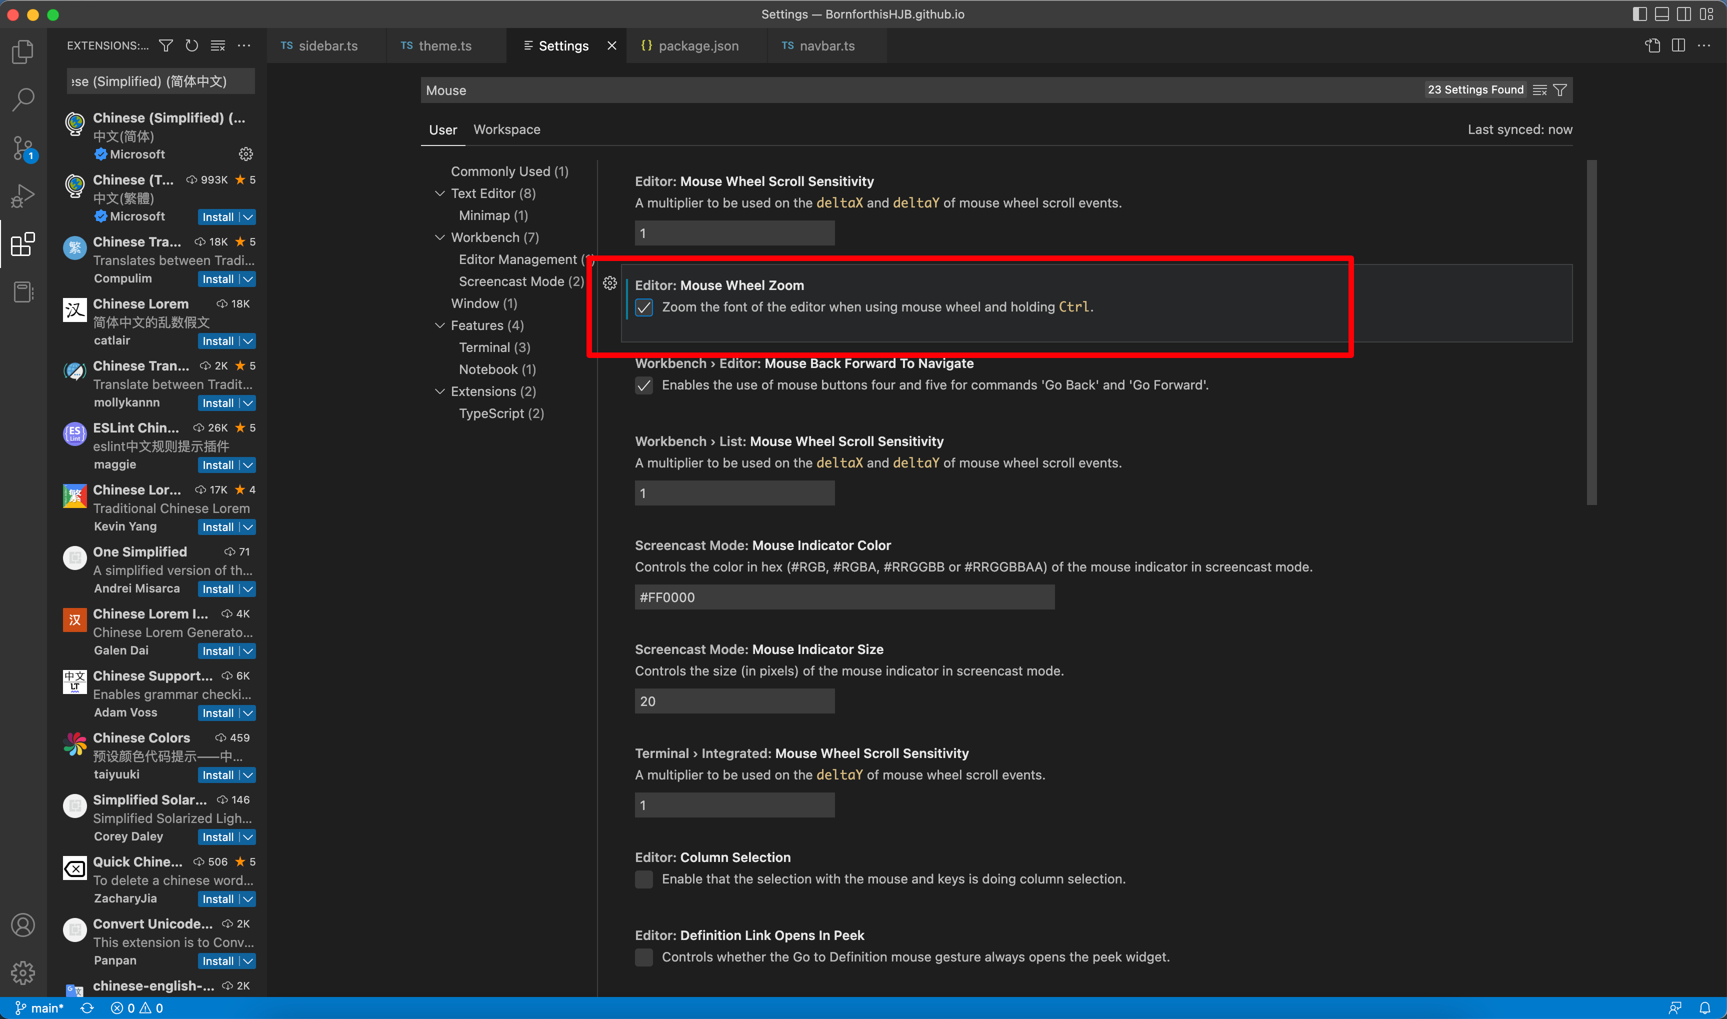The image size is (1727, 1019).
Task: Open install dropdown for Chinese (Traditional) extension
Action: tap(248, 217)
